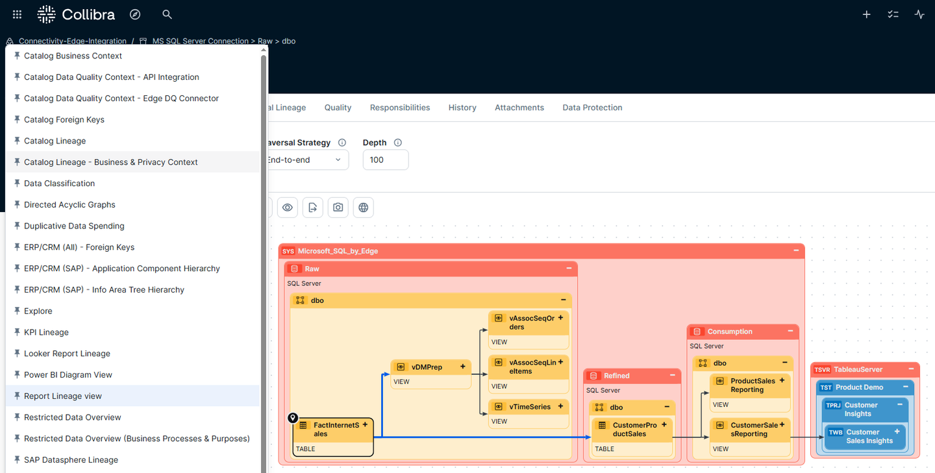Open global search with the magnifier icon
This screenshot has height=473, width=935.
[x=167, y=14]
